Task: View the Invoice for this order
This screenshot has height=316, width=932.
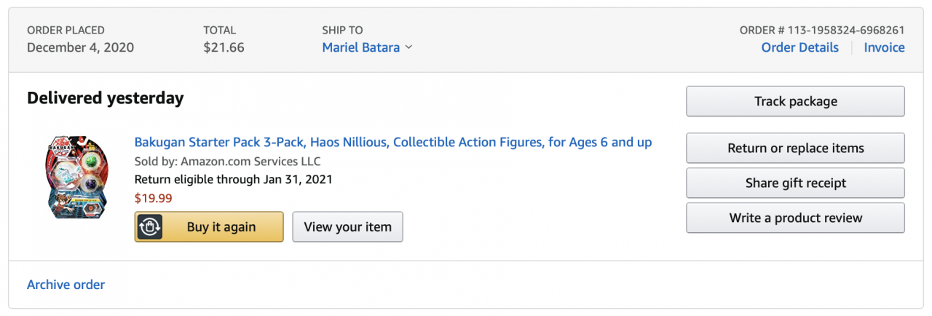Action: tap(884, 47)
